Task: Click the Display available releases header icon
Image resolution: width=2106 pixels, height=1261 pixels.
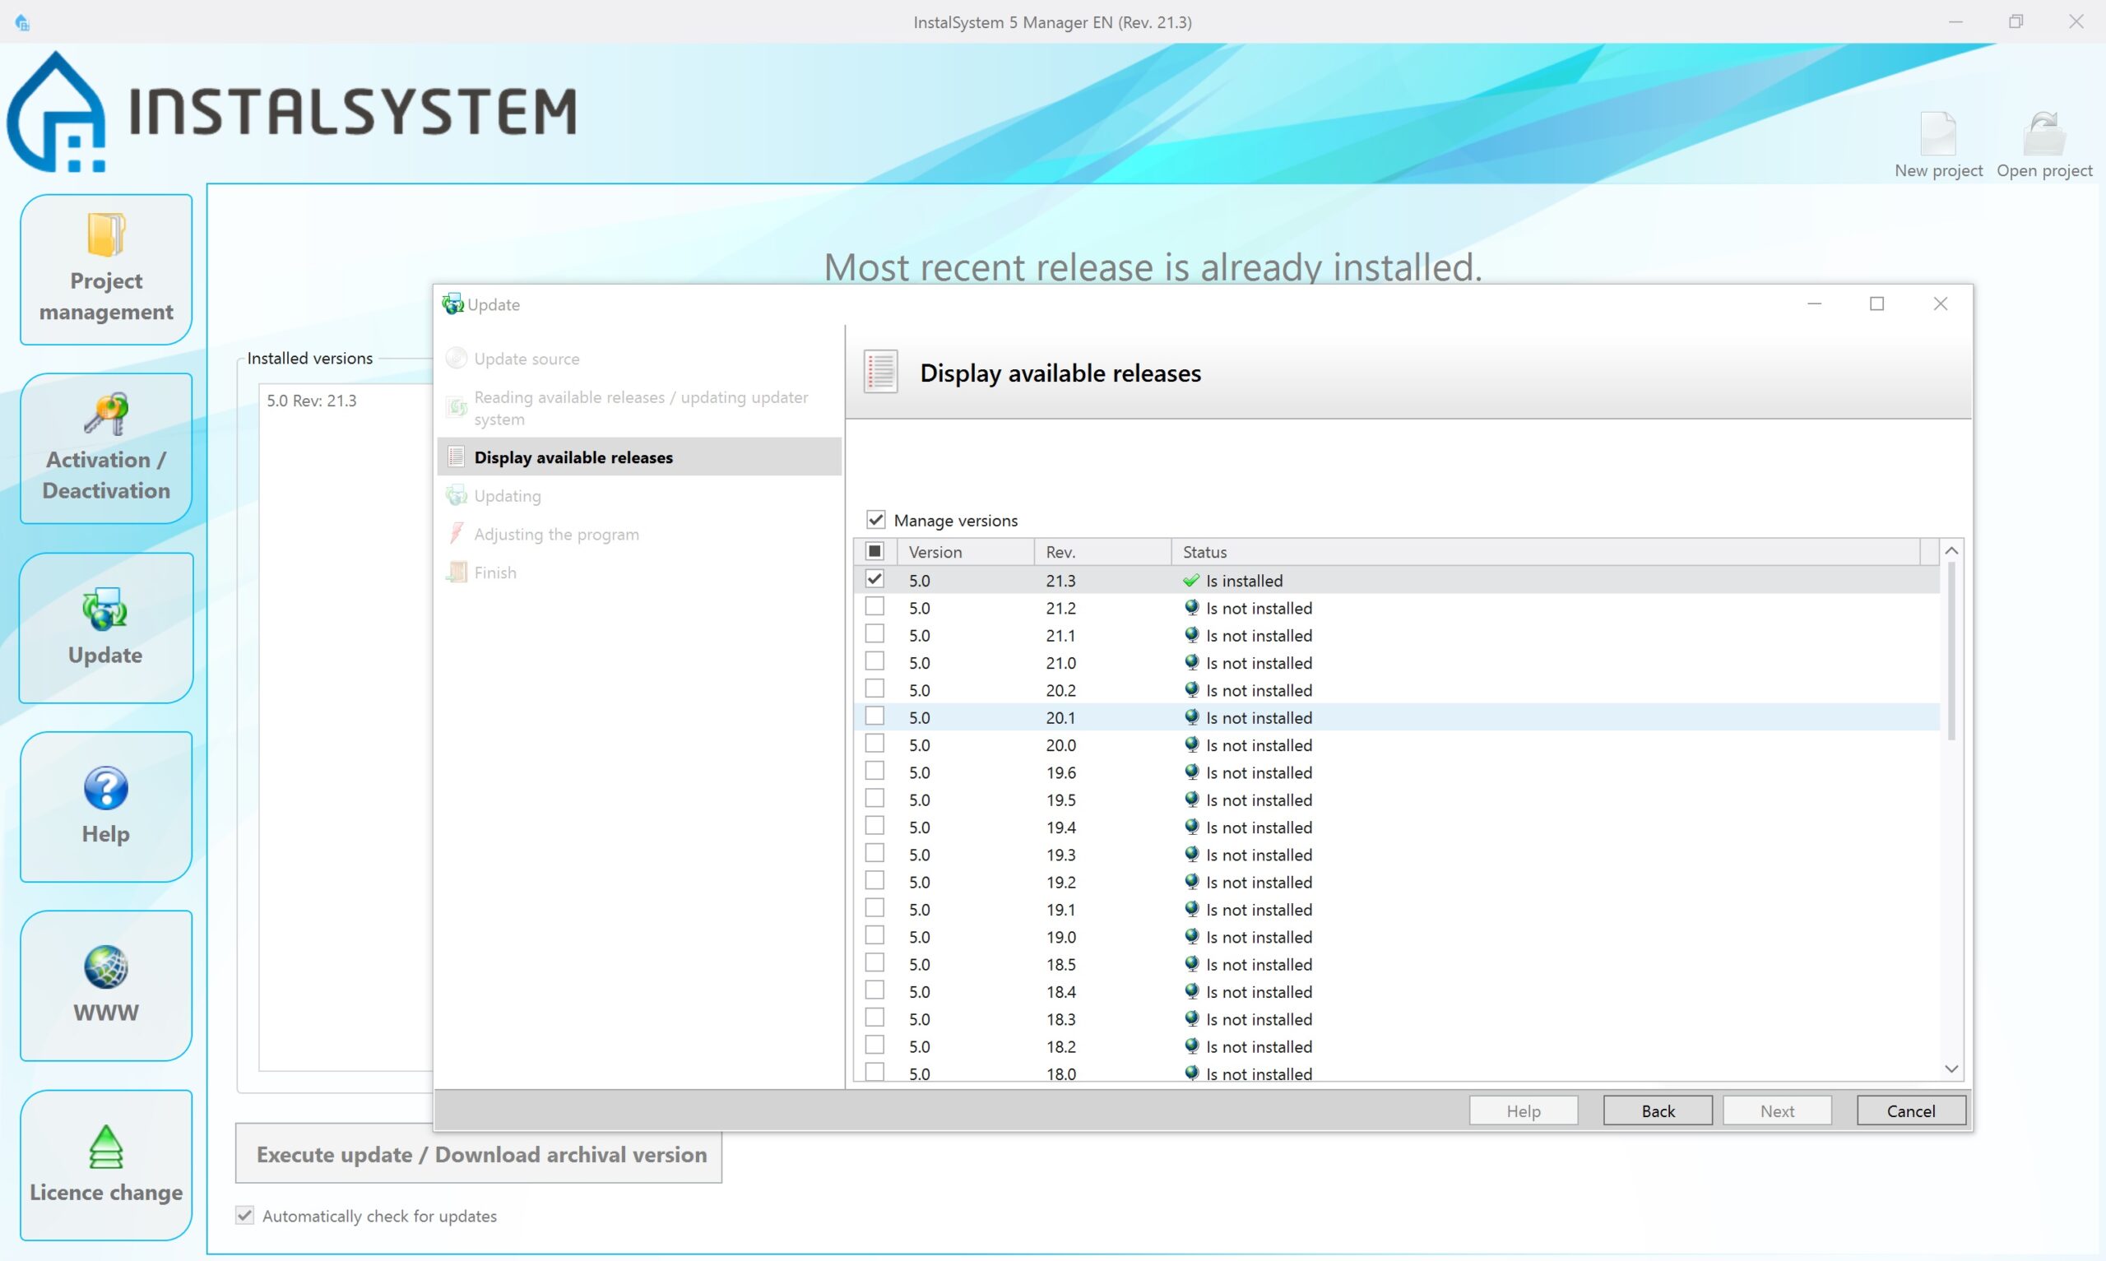Action: click(x=880, y=372)
